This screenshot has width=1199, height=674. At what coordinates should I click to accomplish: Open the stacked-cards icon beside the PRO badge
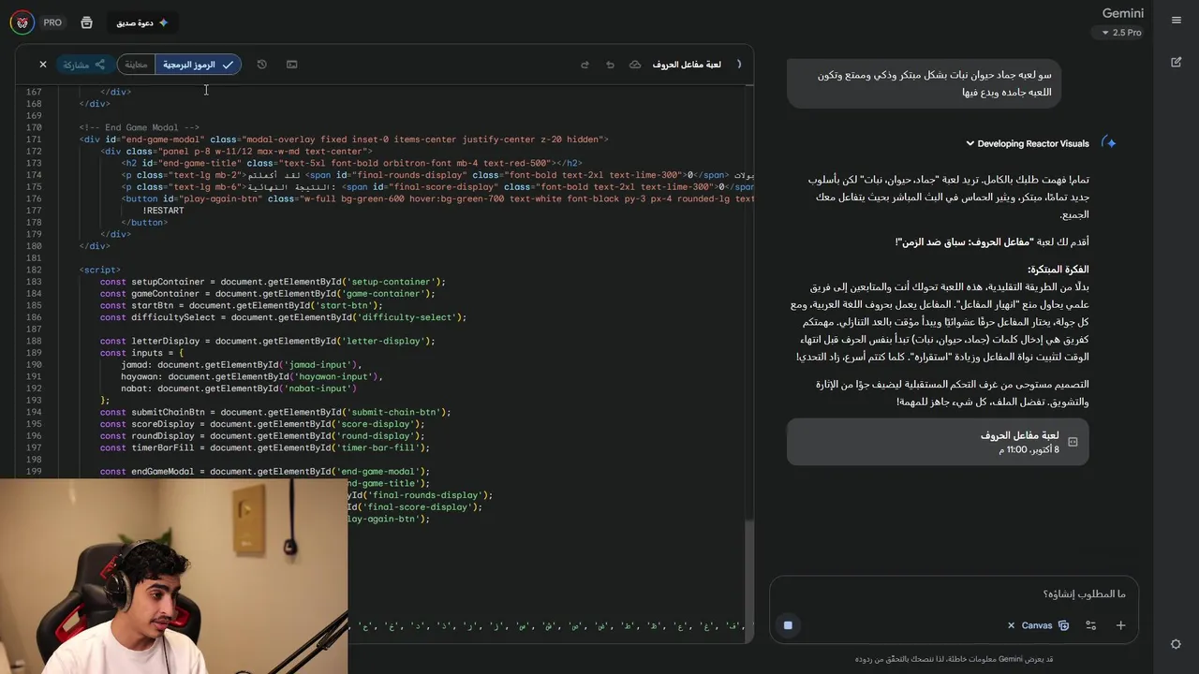click(86, 22)
